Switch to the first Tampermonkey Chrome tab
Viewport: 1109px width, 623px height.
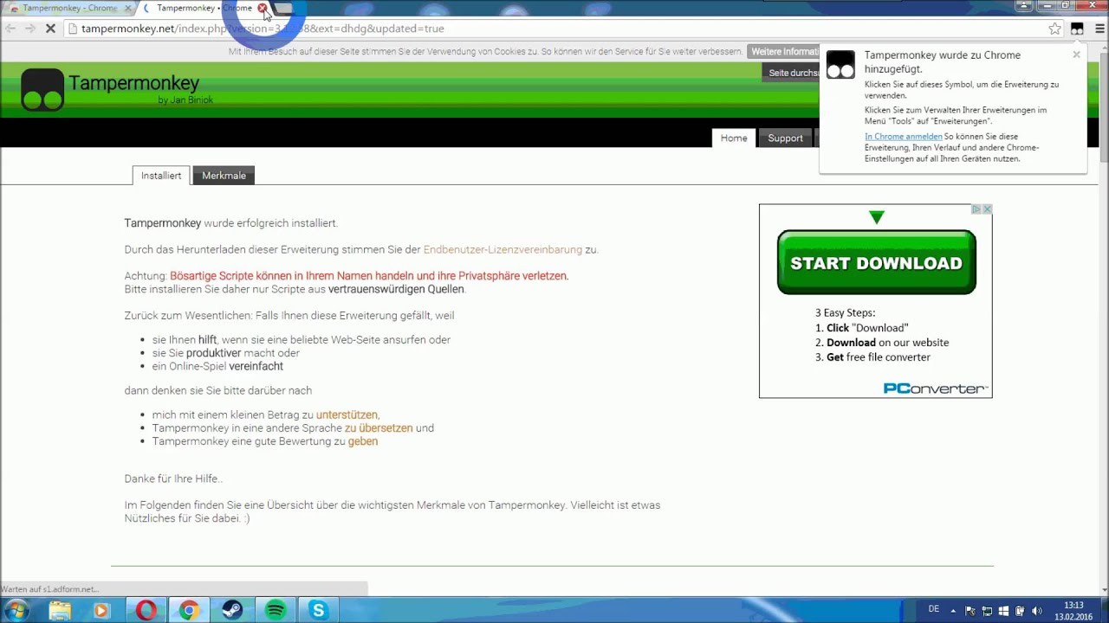coord(69,8)
